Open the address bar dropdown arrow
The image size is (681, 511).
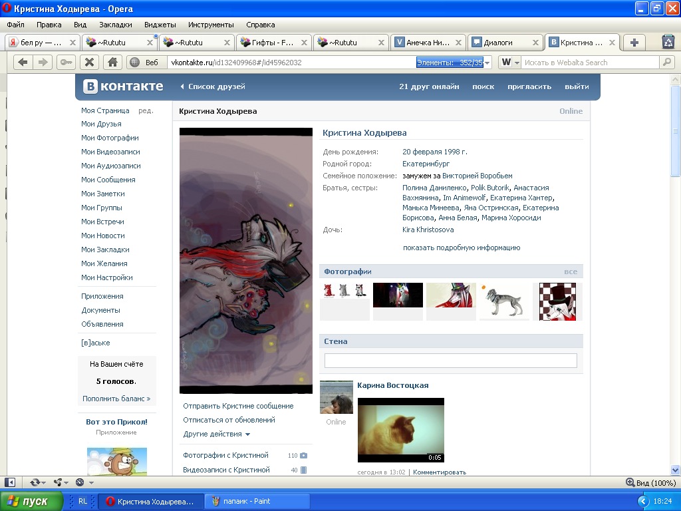(x=487, y=63)
